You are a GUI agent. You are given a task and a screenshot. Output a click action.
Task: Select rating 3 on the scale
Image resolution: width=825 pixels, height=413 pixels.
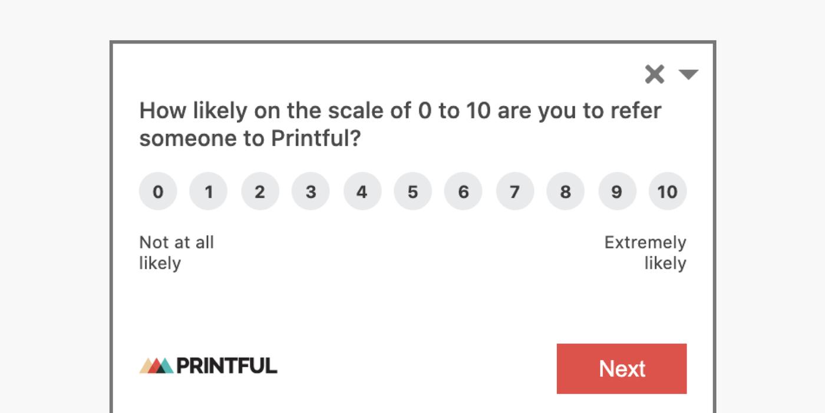click(x=311, y=191)
